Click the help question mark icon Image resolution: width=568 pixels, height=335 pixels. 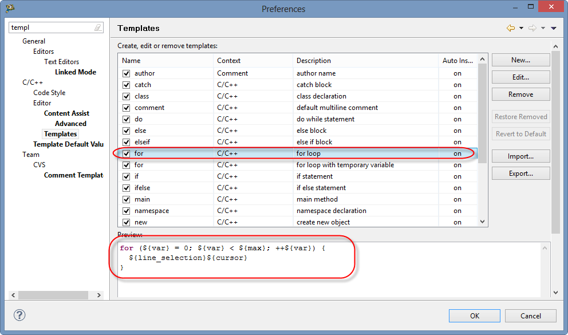pos(19,315)
